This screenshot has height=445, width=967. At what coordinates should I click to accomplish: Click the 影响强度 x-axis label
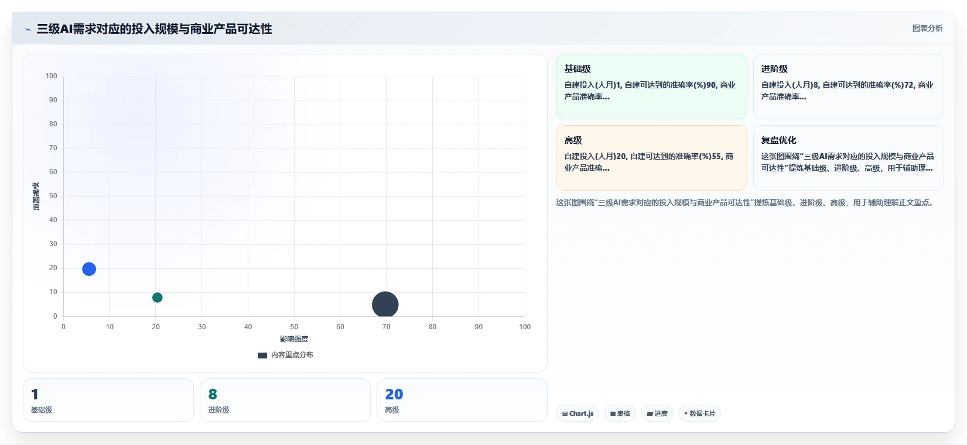coord(294,339)
